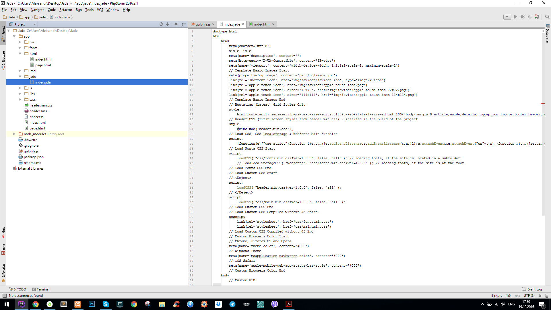The height and width of the screenshot is (310, 551).
Task: Click Scroll from Source crosshair icon
Action: 161,24
